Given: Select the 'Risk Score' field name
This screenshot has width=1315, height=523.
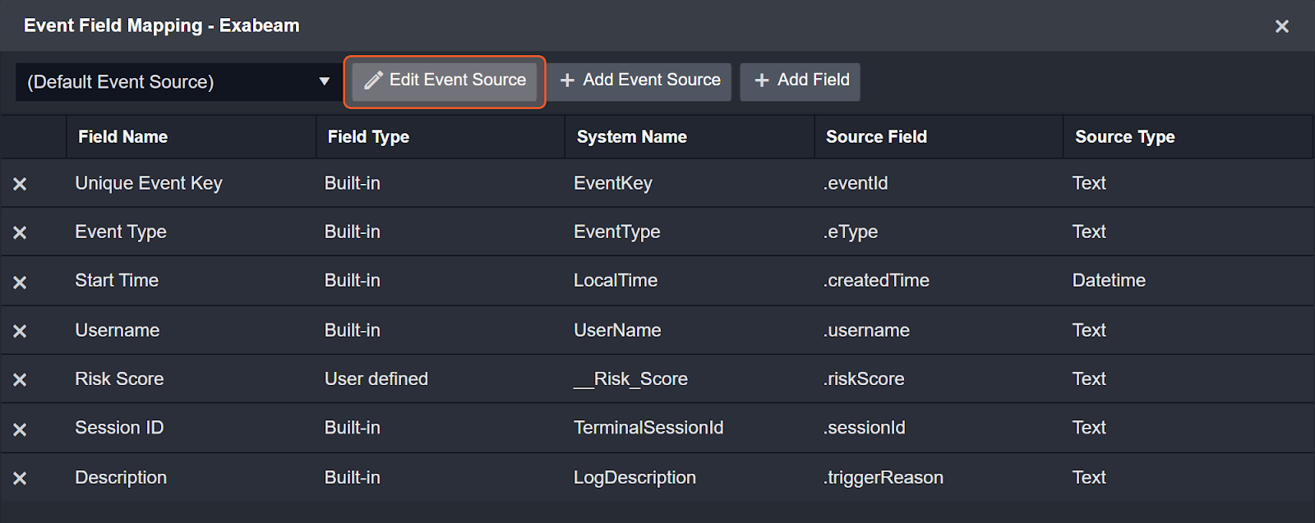Looking at the screenshot, I should pyautogui.click(x=119, y=378).
